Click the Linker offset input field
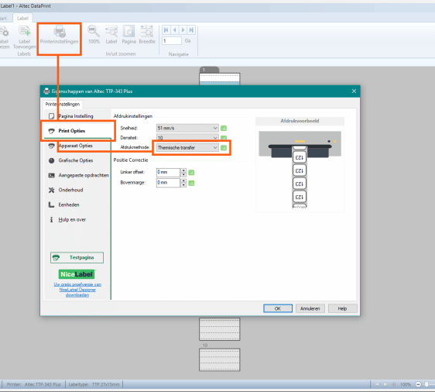This screenshot has height=392, width=435. [x=168, y=173]
